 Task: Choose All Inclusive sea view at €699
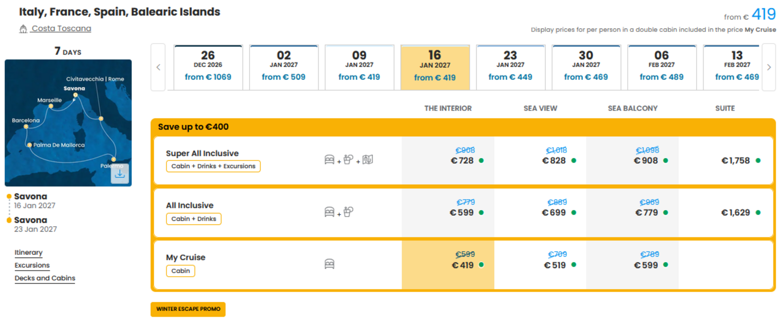(x=554, y=212)
